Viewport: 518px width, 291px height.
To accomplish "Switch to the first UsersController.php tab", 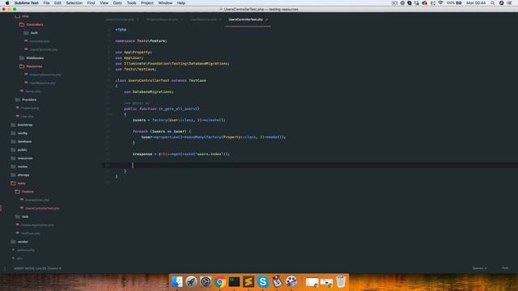I will coord(120,19).
